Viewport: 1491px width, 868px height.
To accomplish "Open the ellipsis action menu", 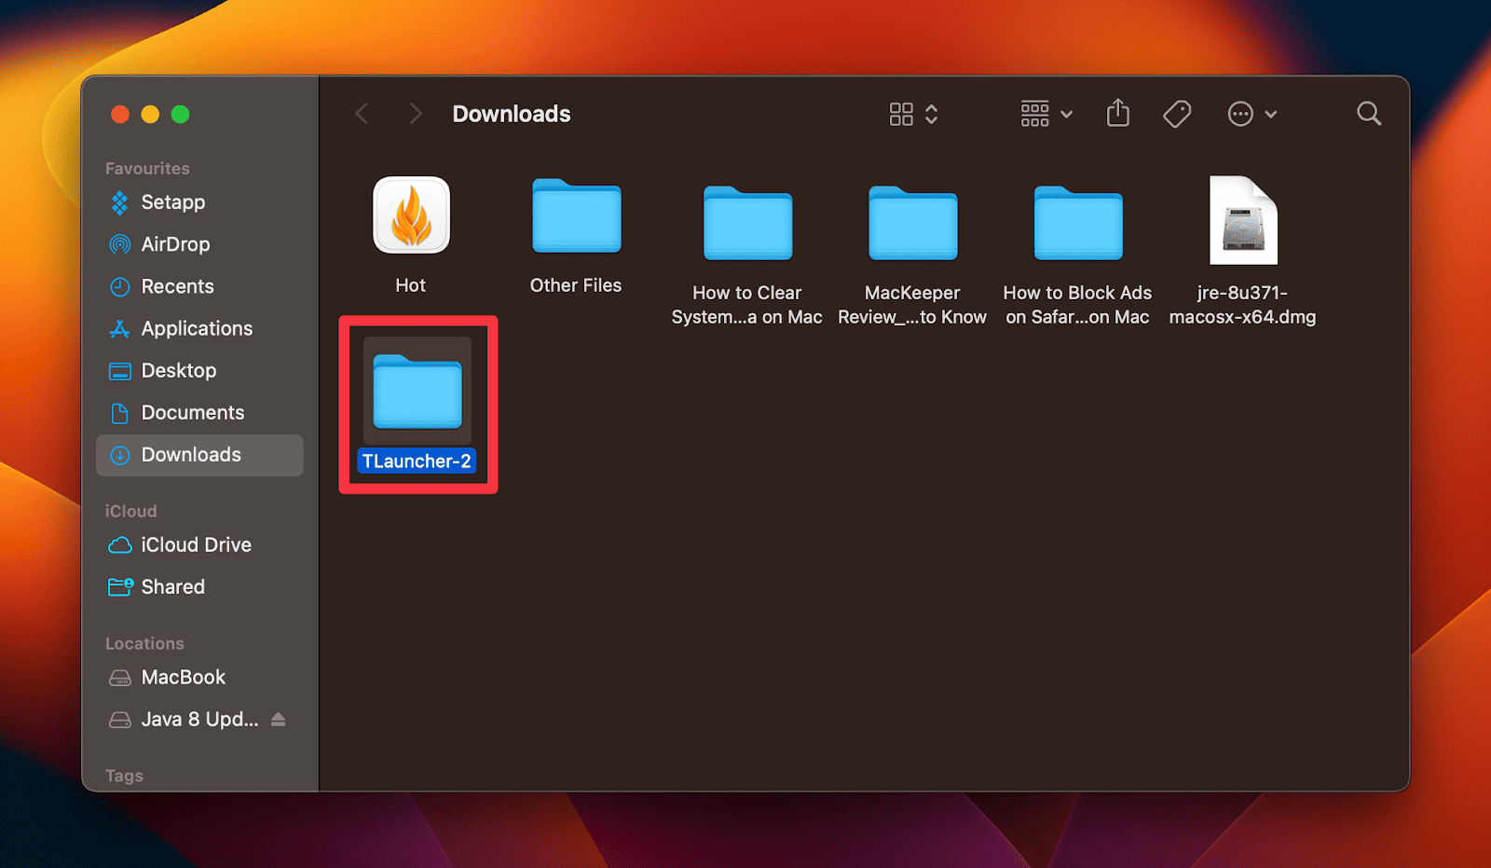I will click(x=1252, y=114).
